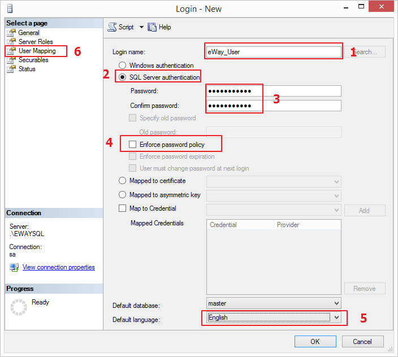Open the Mapped to certificate combo box
This screenshot has height=357, width=398.
pyautogui.click(x=274, y=181)
